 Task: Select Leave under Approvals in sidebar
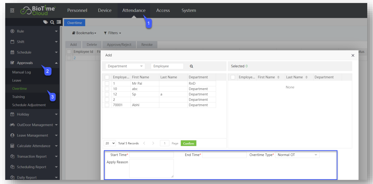pos(17,81)
